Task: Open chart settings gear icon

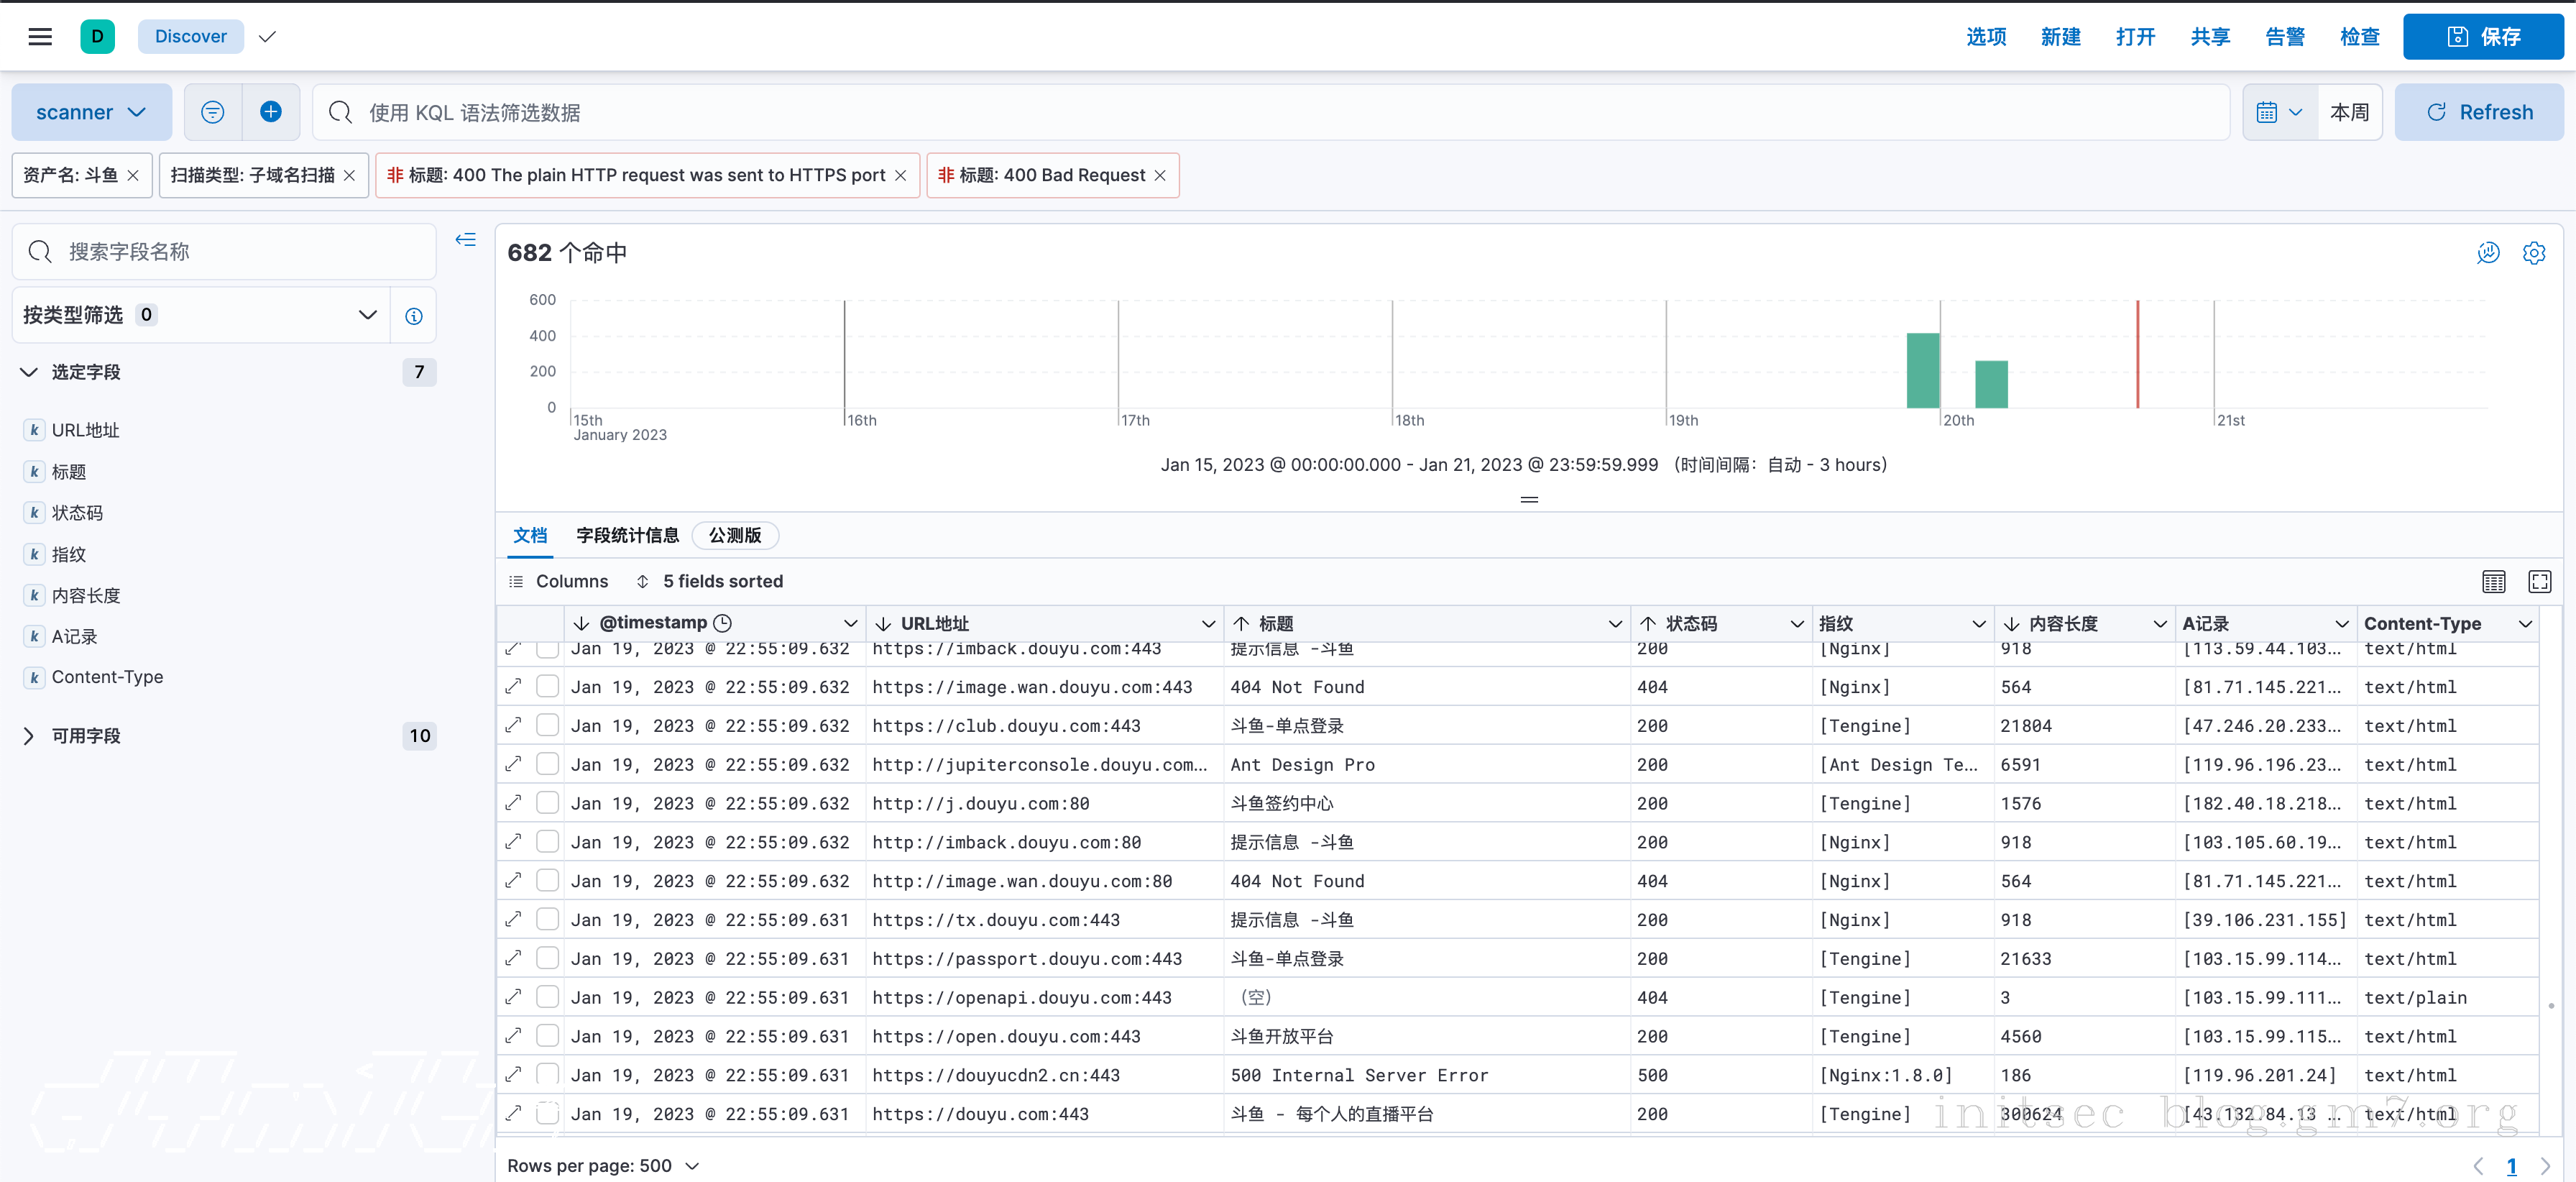Action: (2533, 253)
